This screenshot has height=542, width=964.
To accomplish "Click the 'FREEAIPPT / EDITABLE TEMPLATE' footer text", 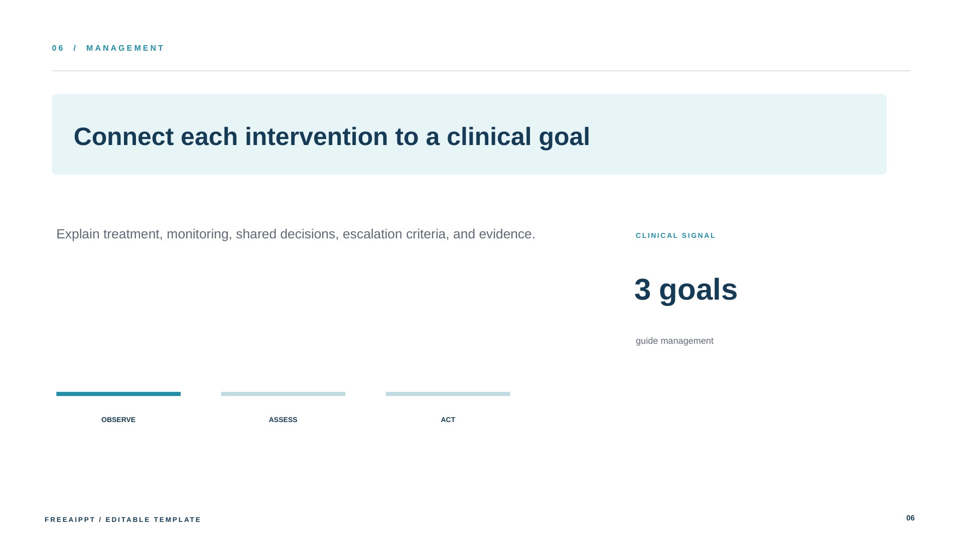I will coord(123,519).
